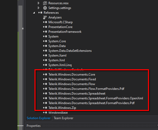The height and width of the screenshot is (130, 158).
Task: Click the Resources.resx file icon
Action: (45, 3)
